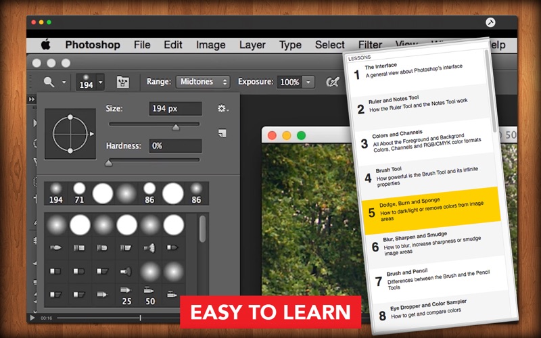Open the Image menu
The image size is (541, 338).
click(210, 45)
